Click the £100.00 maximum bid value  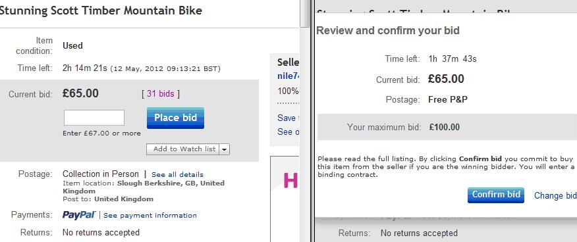[444, 128]
